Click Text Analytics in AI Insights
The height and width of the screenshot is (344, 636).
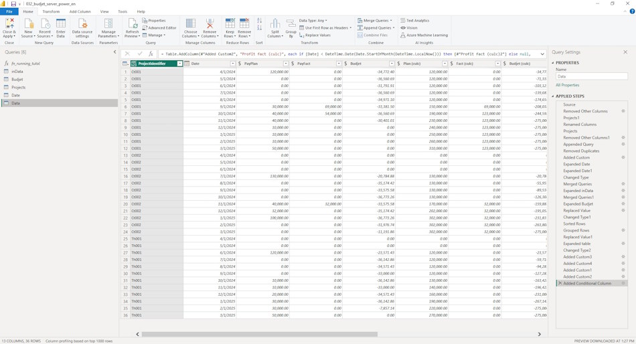414,20
